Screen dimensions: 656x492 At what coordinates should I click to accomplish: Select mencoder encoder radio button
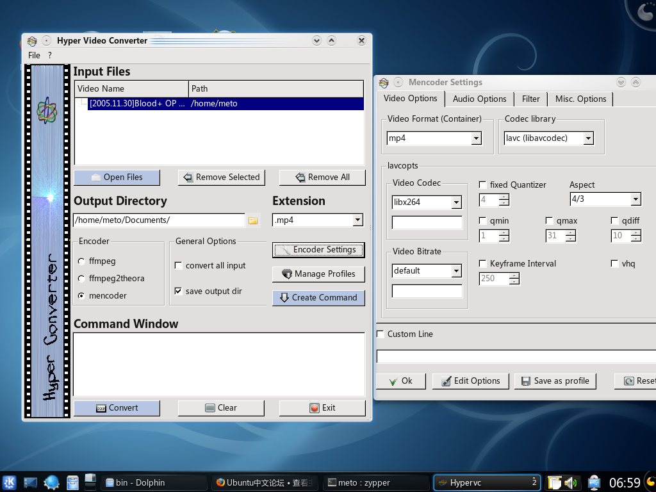tap(81, 296)
